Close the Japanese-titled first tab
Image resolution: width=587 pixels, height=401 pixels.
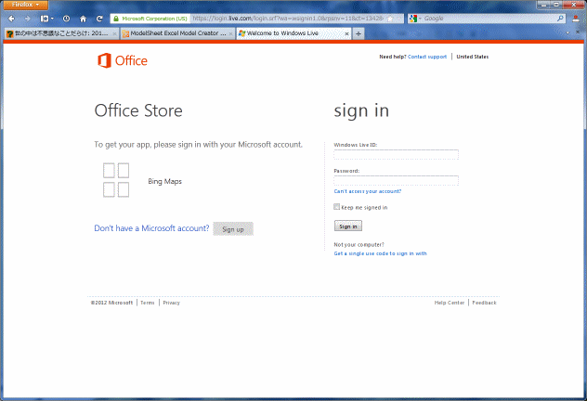(114, 33)
